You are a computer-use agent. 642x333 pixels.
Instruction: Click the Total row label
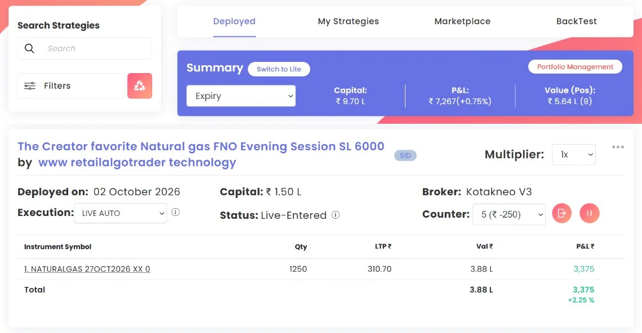click(34, 290)
